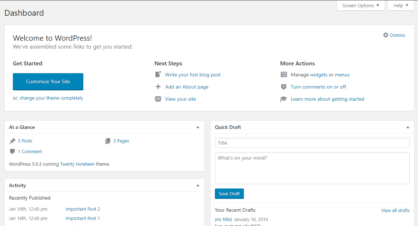Click the Customize Your Site button

(x=48, y=81)
